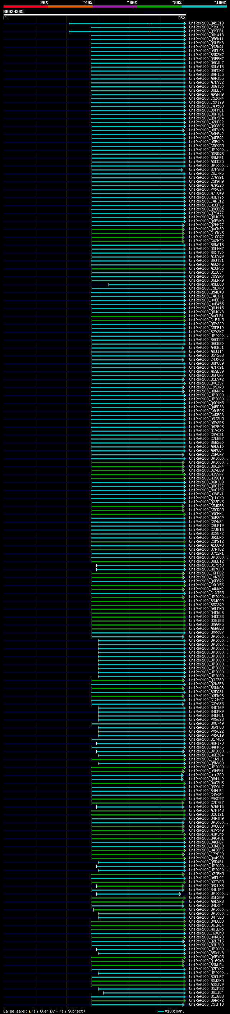Select hit label UniRef100_B0CUB1

click(x=206, y=316)
